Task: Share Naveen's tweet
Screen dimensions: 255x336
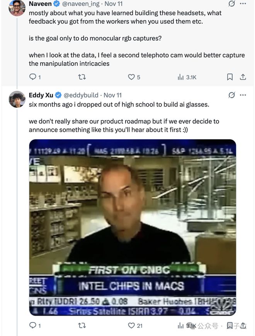Action: click(243, 77)
